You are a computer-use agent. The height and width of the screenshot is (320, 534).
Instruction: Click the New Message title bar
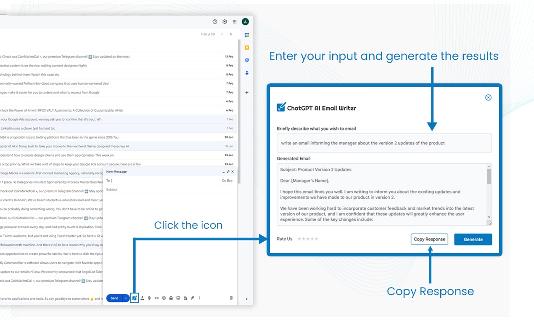(x=170, y=172)
